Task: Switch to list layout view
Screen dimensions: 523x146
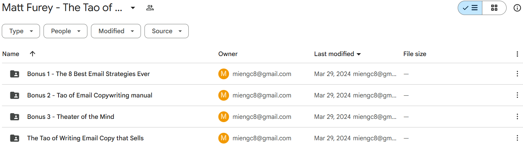Action: [x=470, y=8]
